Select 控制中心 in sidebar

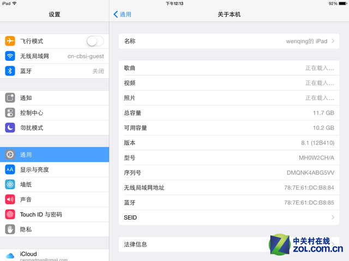[x=55, y=113]
